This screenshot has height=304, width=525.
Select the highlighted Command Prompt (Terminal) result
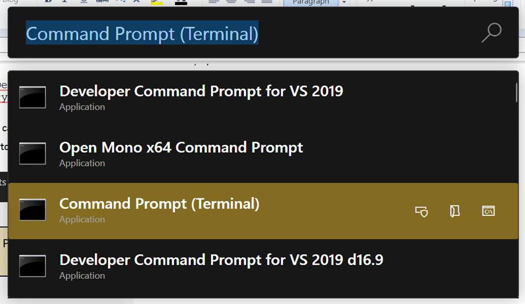[x=263, y=211]
